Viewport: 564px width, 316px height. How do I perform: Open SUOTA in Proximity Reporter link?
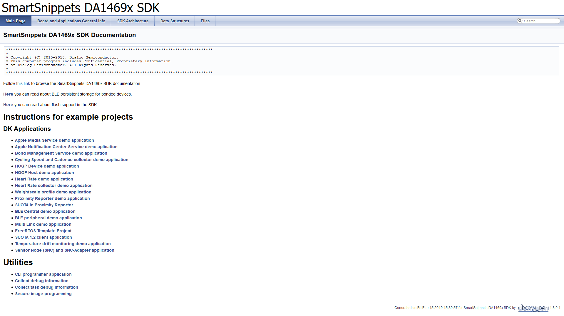(44, 205)
